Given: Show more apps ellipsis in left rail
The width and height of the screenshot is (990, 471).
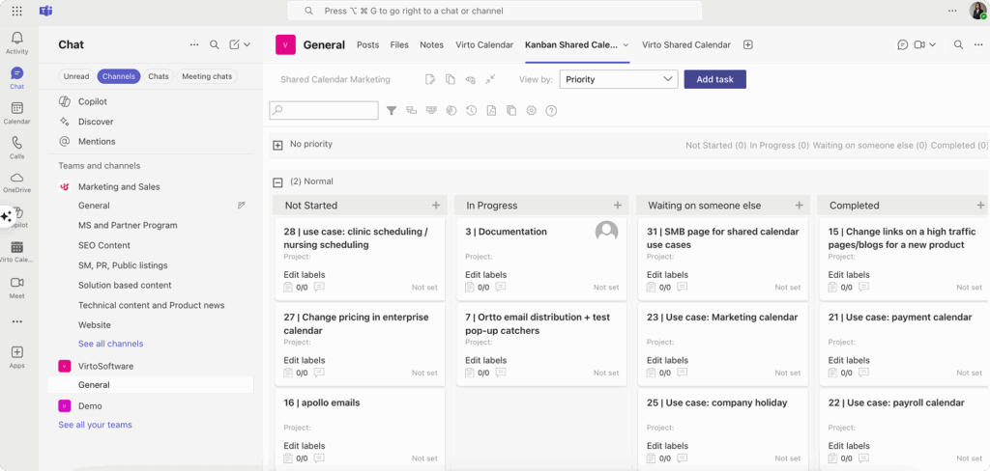Looking at the screenshot, I should 17,321.
